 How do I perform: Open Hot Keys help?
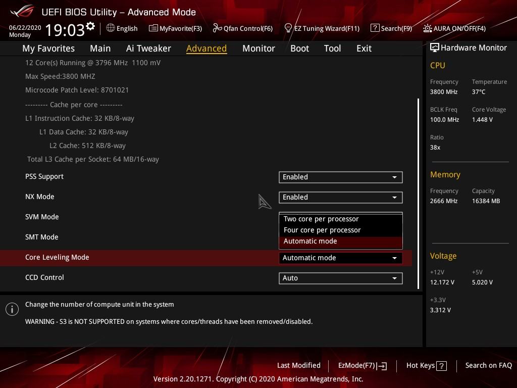(426, 366)
